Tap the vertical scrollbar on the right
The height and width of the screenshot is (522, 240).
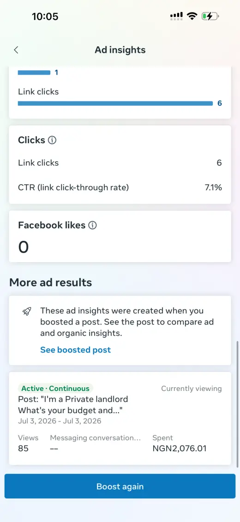pyautogui.click(x=237, y=404)
